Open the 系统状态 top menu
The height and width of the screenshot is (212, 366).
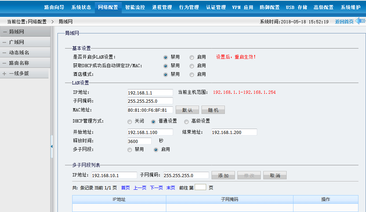pos(81,7)
